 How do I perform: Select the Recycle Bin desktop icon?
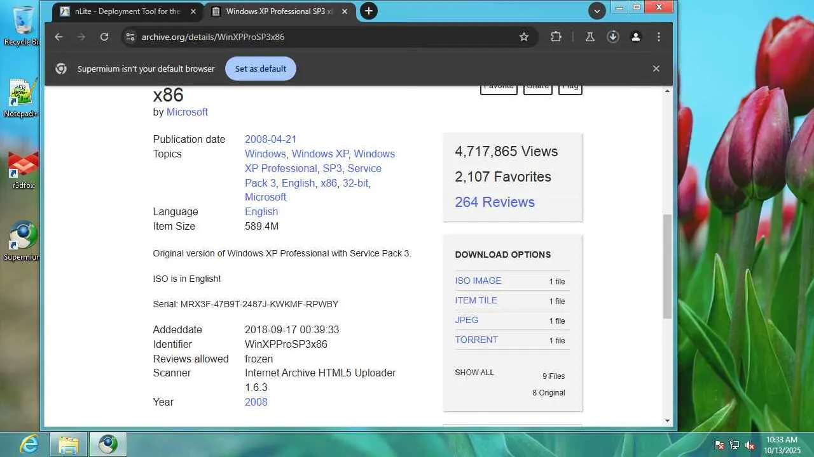23,26
